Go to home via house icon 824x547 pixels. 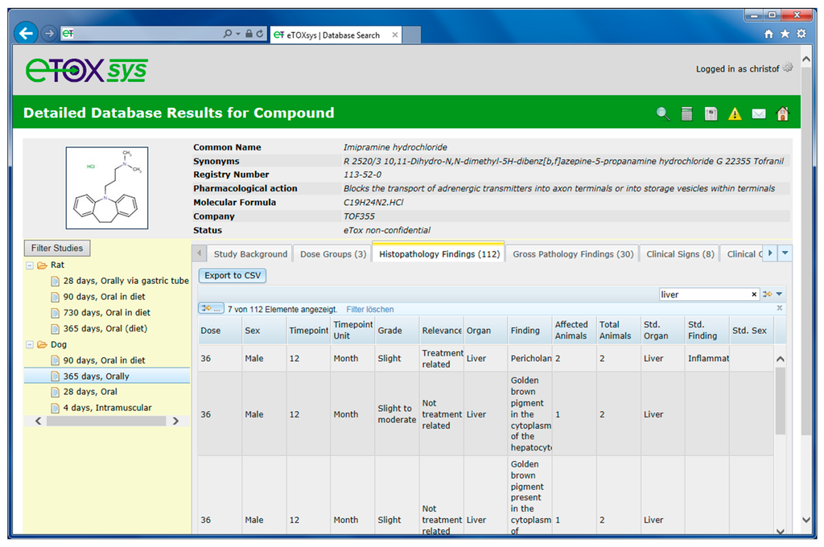coord(782,113)
